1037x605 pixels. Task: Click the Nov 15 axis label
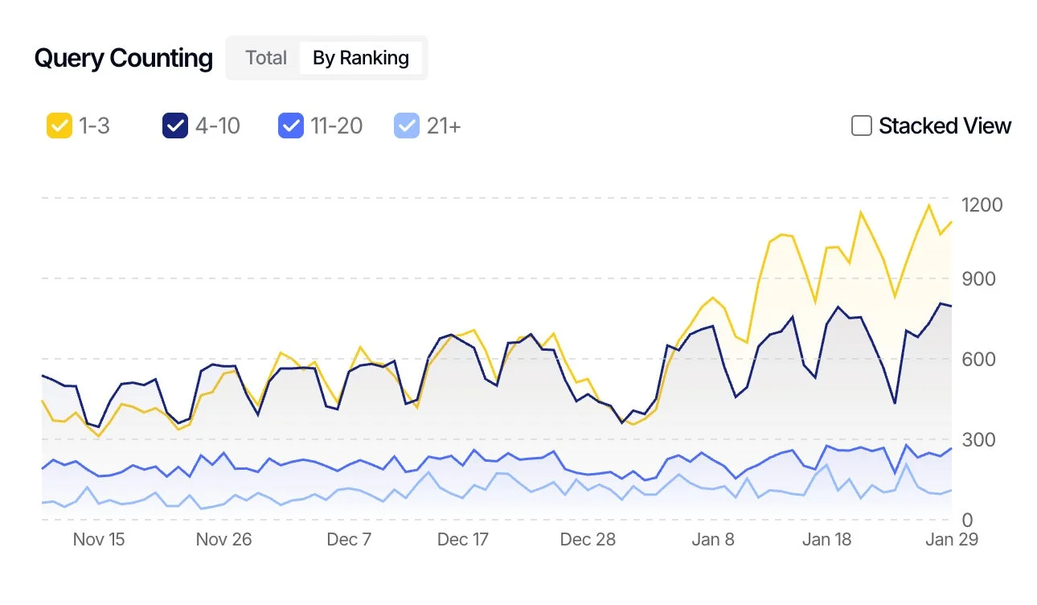coord(99,540)
